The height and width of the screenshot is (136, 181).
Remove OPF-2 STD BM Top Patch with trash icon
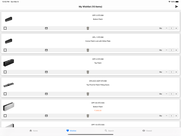[x=88, y=72]
